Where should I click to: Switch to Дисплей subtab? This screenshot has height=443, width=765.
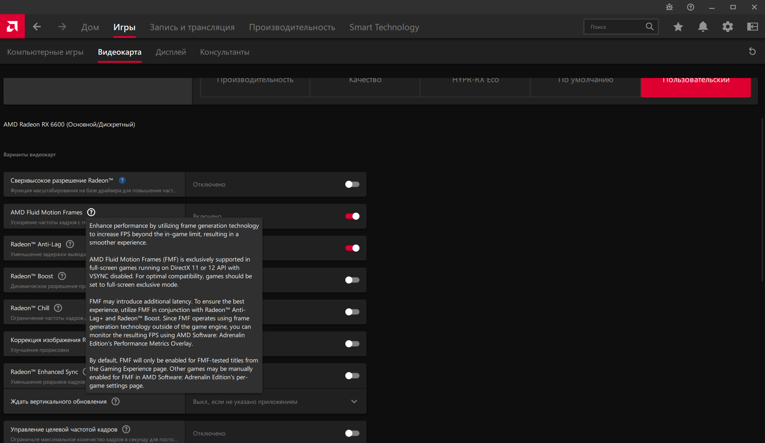click(171, 52)
